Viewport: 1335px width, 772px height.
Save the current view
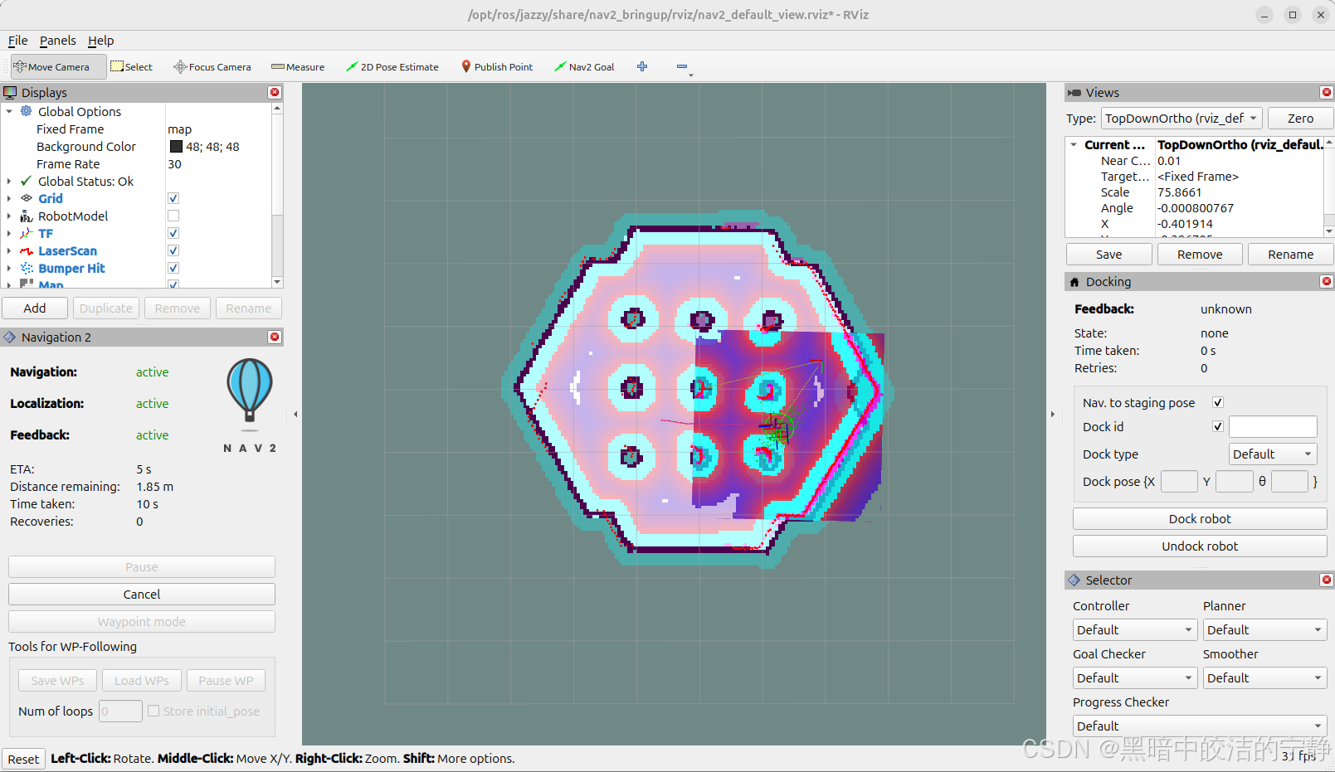1108,254
